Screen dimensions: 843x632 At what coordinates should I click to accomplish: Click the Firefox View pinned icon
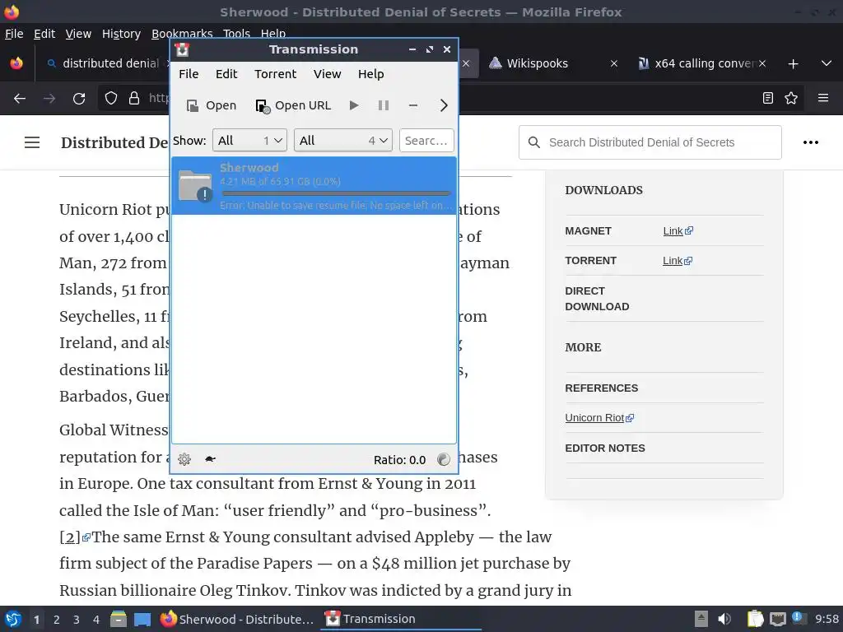[16, 63]
